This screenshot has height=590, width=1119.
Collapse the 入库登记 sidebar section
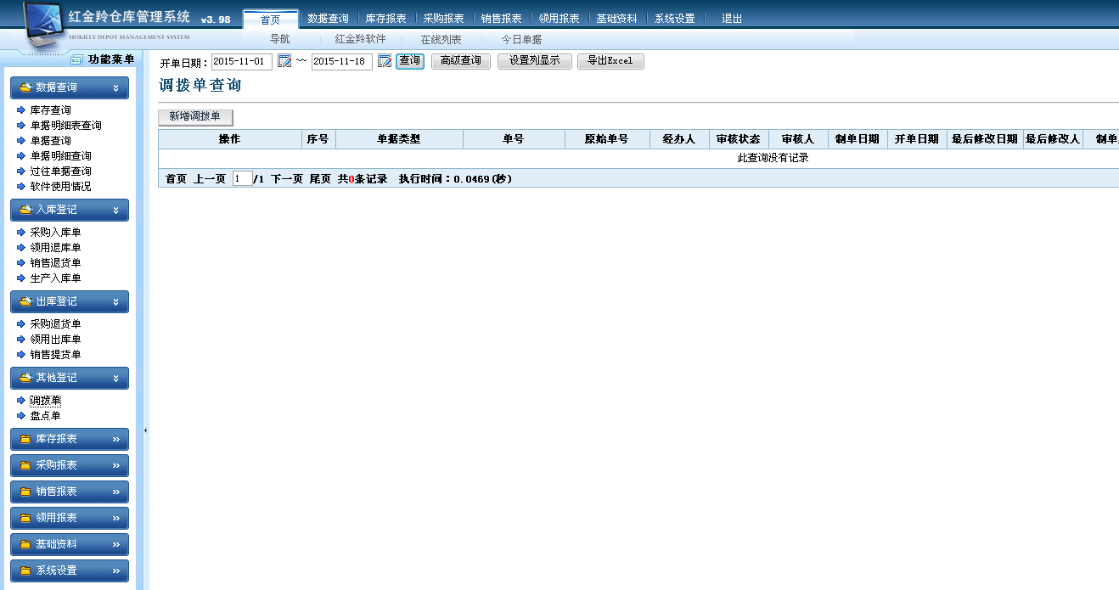pyautogui.click(x=115, y=210)
